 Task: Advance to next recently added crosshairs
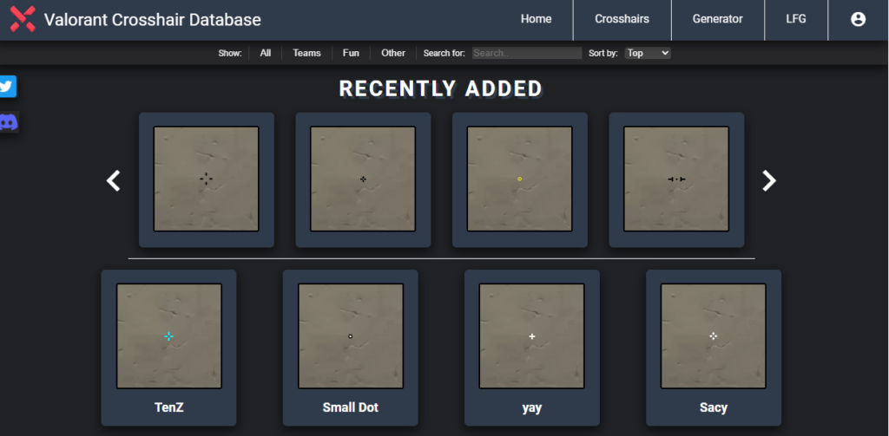point(768,180)
